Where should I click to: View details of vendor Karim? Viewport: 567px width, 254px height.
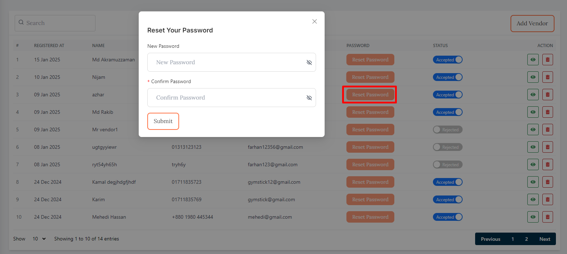click(533, 199)
